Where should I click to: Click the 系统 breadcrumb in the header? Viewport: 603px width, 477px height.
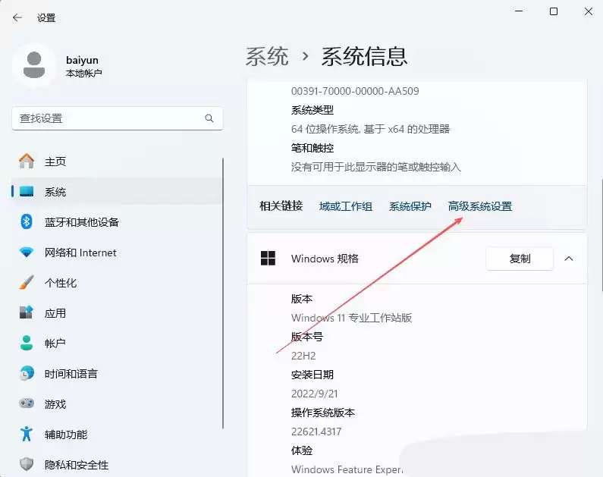click(x=267, y=56)
